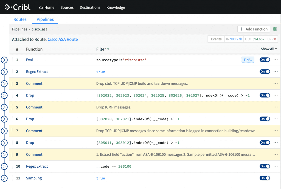Click drag handle of Eval row 1
The image size is (281, 189).
(12, 60)
